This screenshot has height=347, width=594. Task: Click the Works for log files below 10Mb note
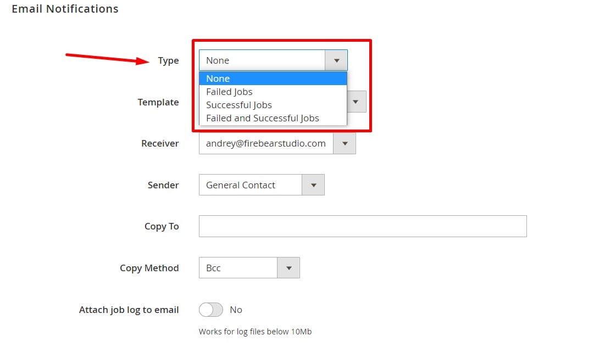[255, 332]
